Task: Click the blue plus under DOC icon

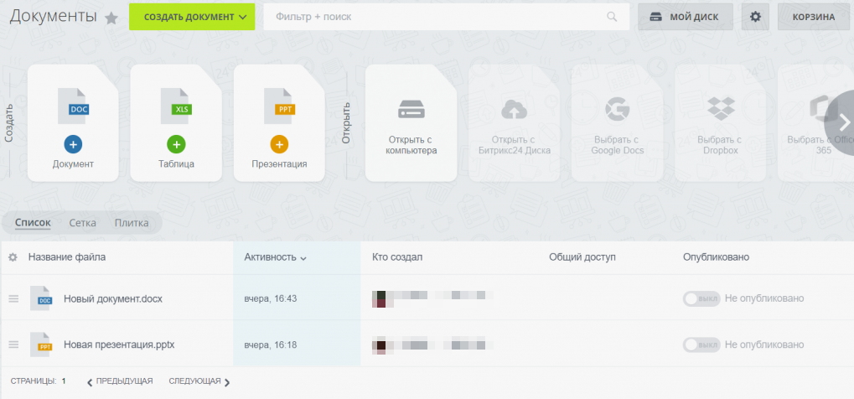Action: coord(73,144)
